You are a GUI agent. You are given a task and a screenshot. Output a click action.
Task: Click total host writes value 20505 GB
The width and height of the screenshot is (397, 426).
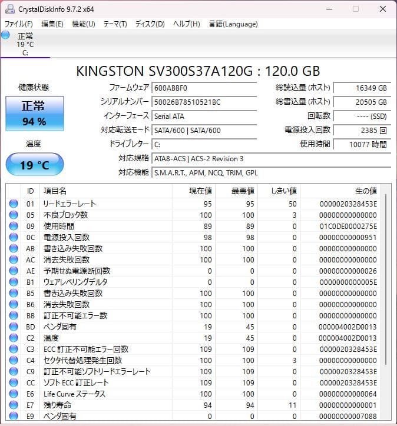pos(362,102)
